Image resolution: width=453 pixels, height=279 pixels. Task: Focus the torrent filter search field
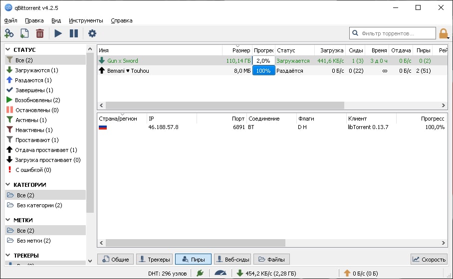(392, 33)
